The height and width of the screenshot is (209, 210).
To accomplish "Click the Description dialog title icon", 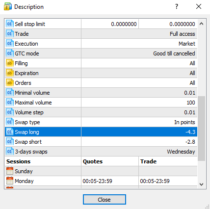I will (8, 6).
